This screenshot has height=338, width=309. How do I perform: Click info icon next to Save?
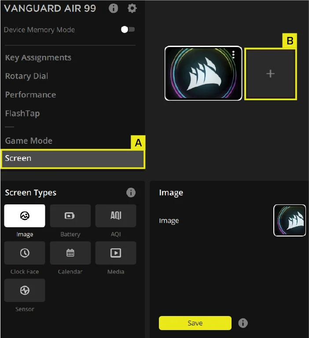coord(243,323)
